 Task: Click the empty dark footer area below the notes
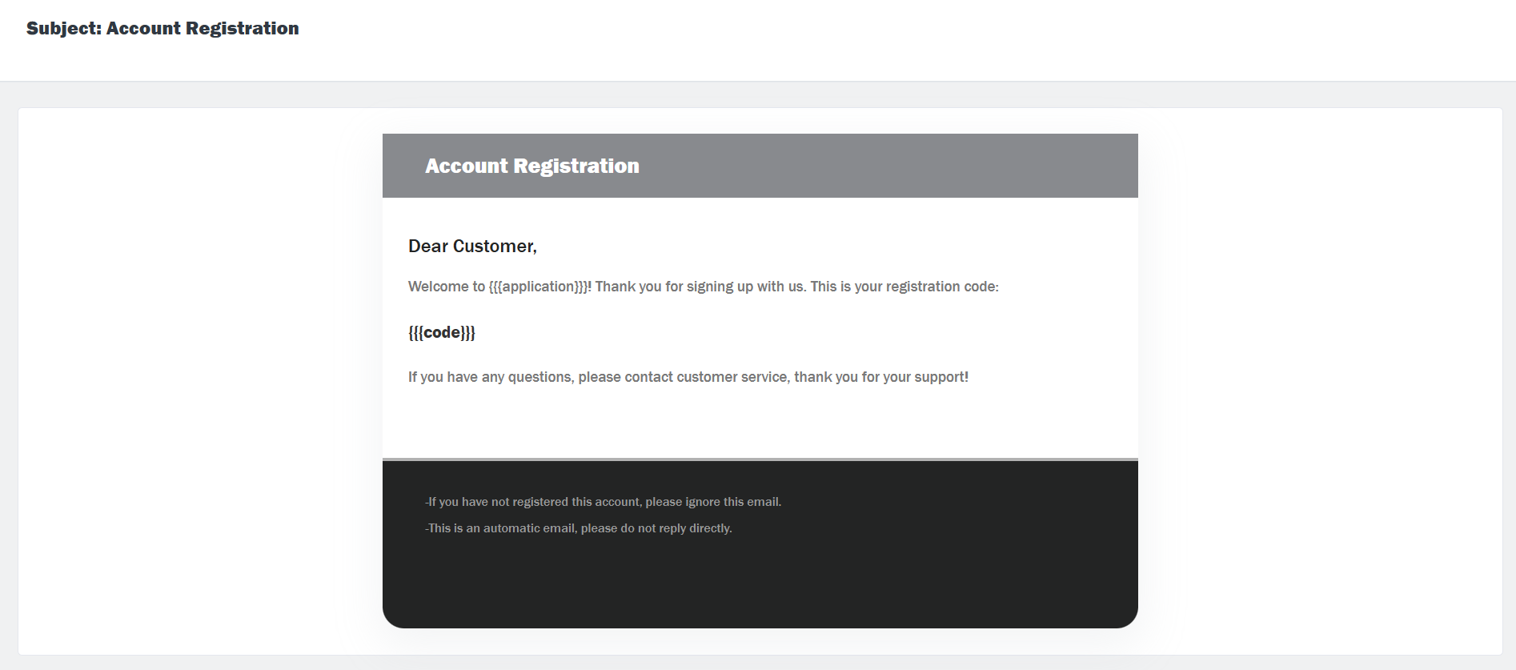point(760,584)
